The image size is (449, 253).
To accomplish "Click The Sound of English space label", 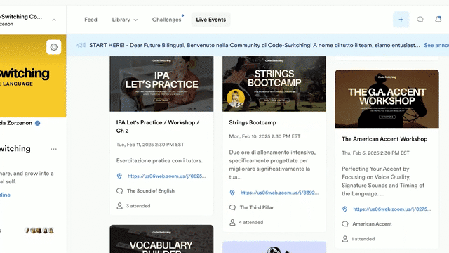I will tap(151, 191).
